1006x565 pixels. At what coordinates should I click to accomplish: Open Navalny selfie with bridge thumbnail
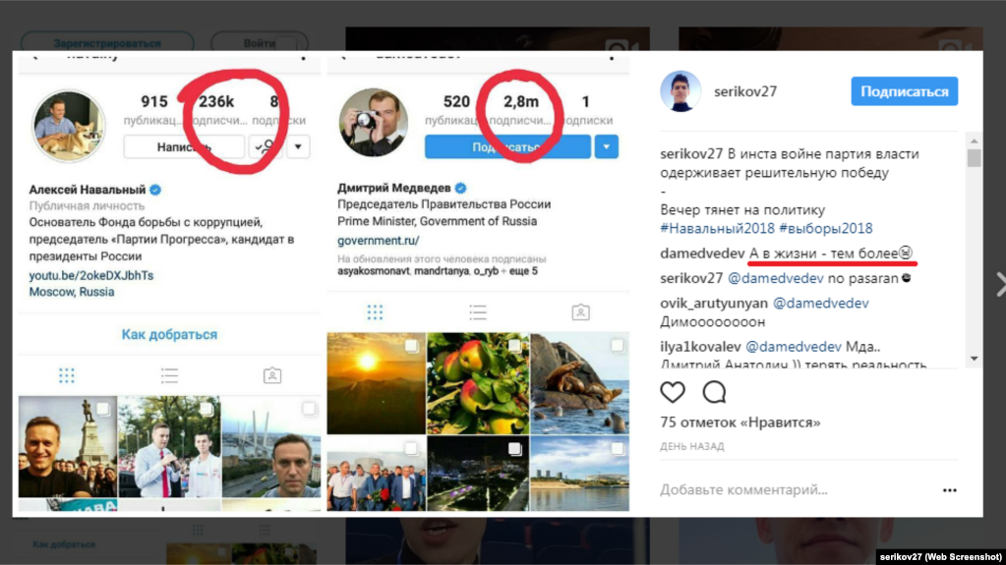click(x=271, y=447)
